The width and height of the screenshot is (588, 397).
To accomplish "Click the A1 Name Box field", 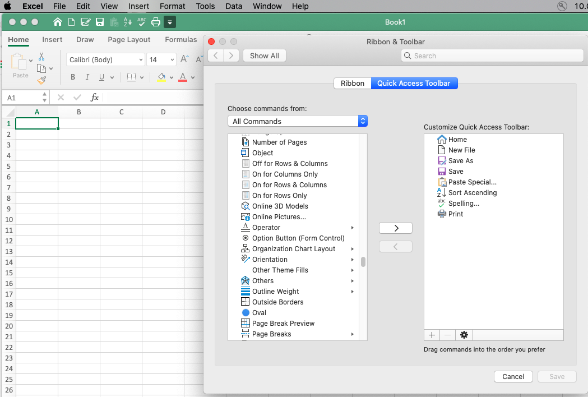I will [25, 98].
